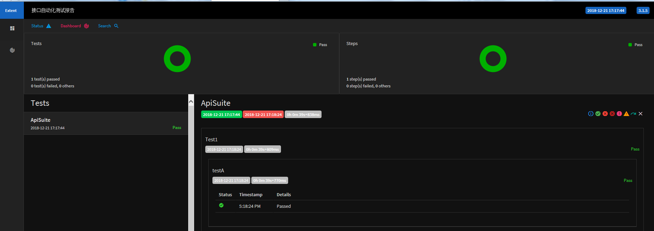The image size is (654, 231).
Task: Click the Pass label of testA
Action: coord(628,181)
